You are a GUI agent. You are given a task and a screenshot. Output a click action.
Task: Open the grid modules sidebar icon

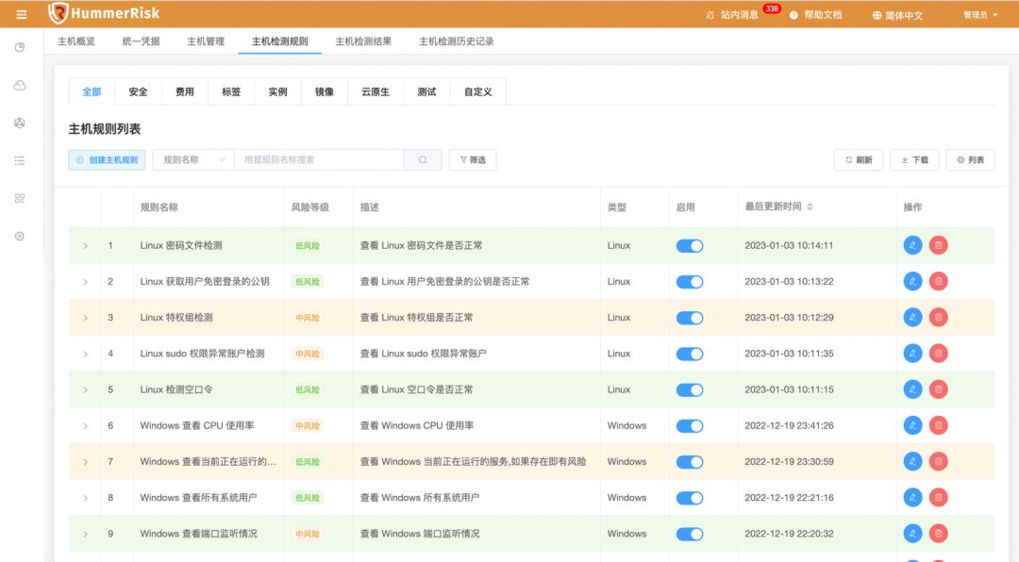pos(20,198)
